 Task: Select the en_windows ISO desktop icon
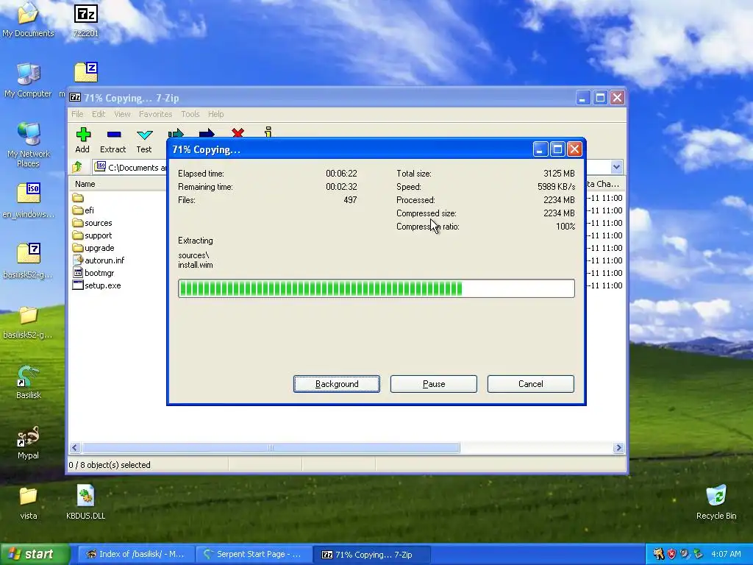[29, 200]
